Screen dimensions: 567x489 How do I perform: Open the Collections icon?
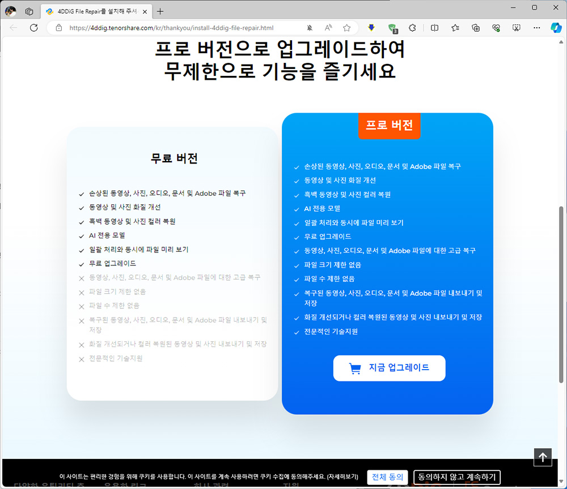click(x=476, y=28)
